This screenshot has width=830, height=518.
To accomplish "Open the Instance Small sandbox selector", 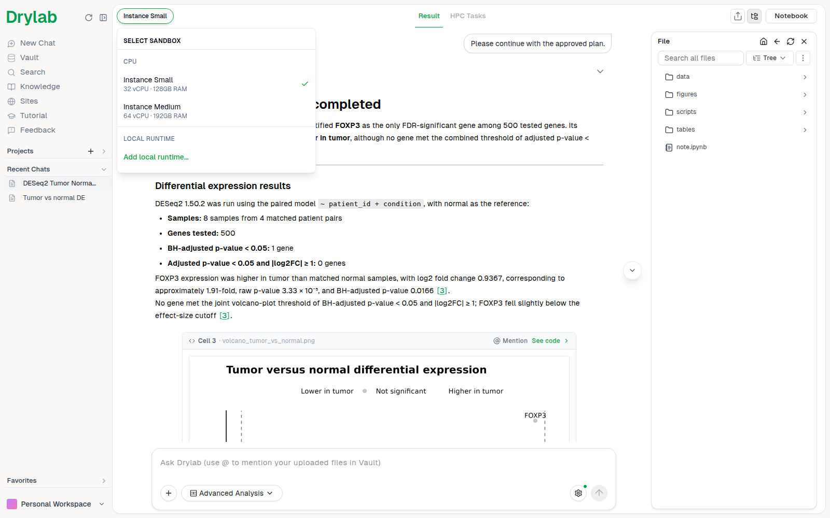I will click(x=145, y=16).
